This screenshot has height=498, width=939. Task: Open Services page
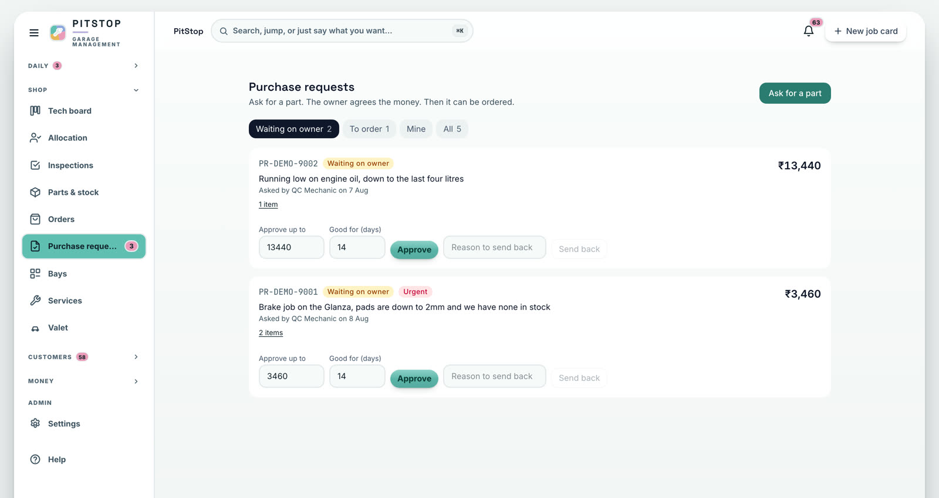tap(84, 301)
